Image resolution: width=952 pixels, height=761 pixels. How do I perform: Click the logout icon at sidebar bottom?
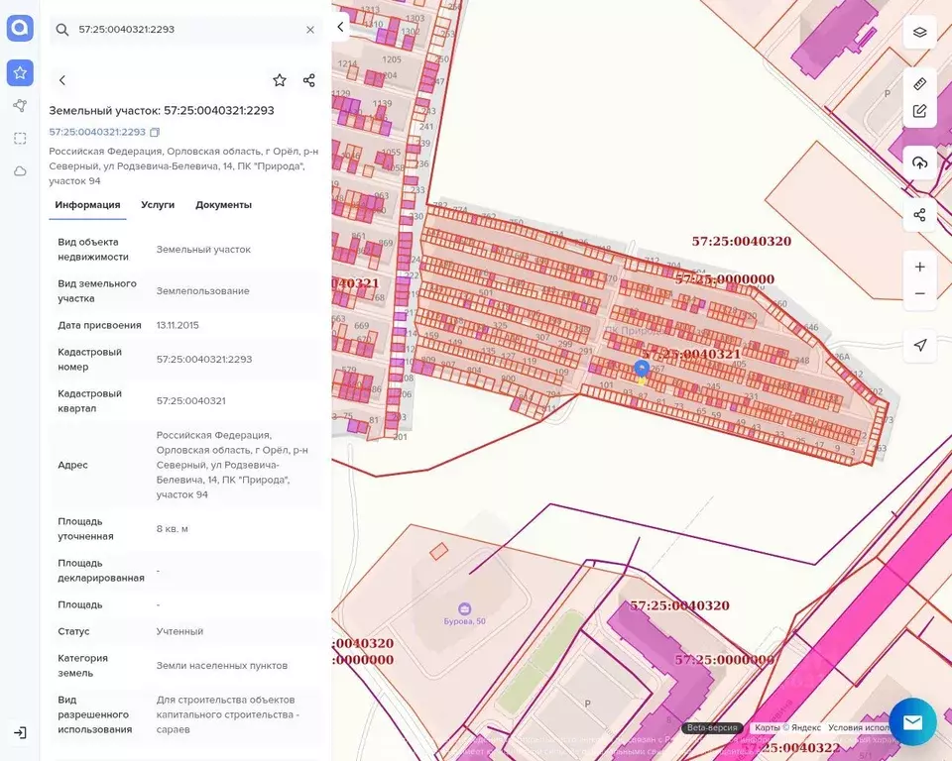20,733
